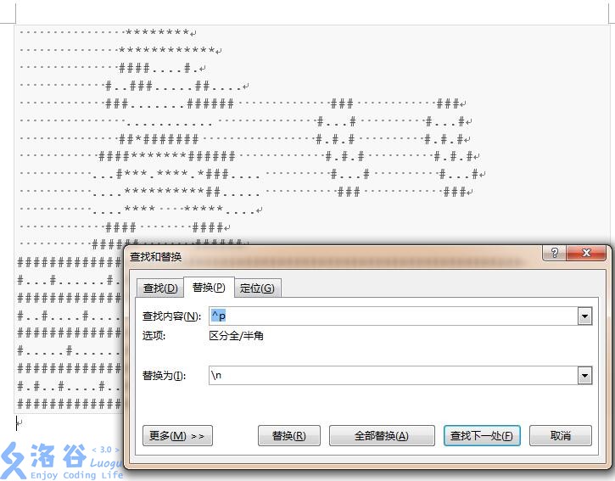Focus the 查找内容 field containing ^p
Viewport: 615px width, 481px height.
point(390,316)
